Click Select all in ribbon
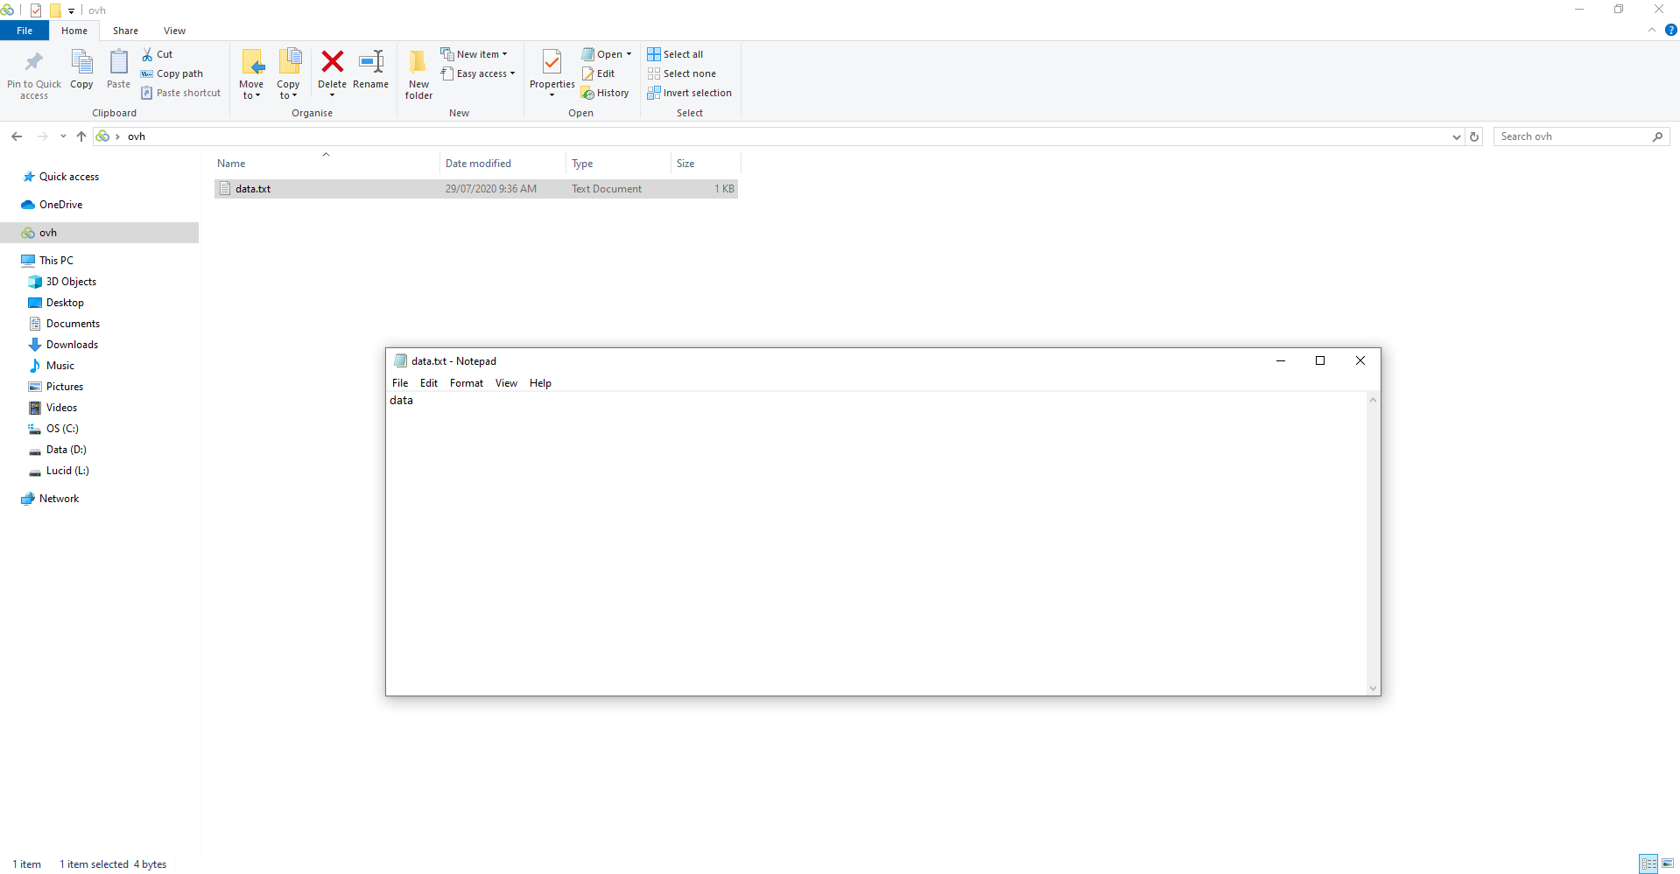This screenshot has width=1680, height=874. [x=675, y=54]
